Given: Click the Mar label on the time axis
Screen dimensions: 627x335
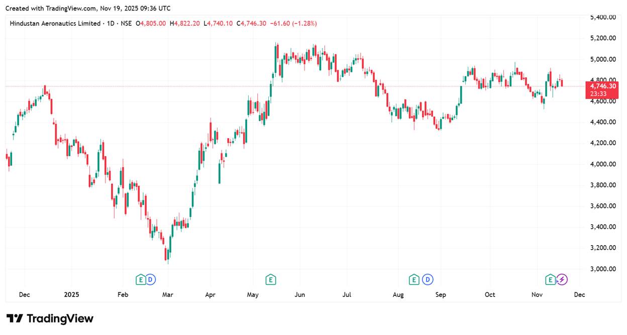Looking at the screenshot, I should (x=167, y=295).
